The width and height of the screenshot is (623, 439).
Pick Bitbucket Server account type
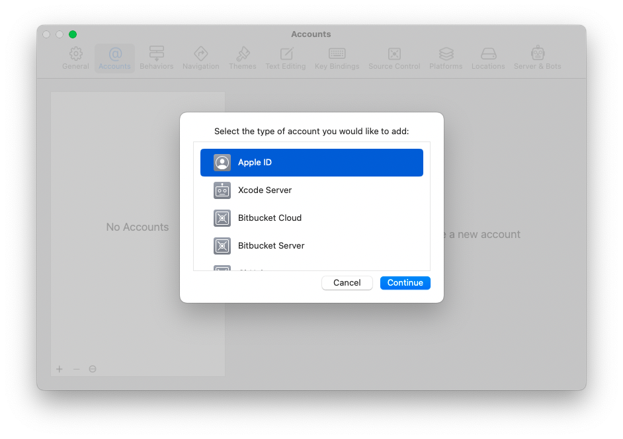coord(311,246)
